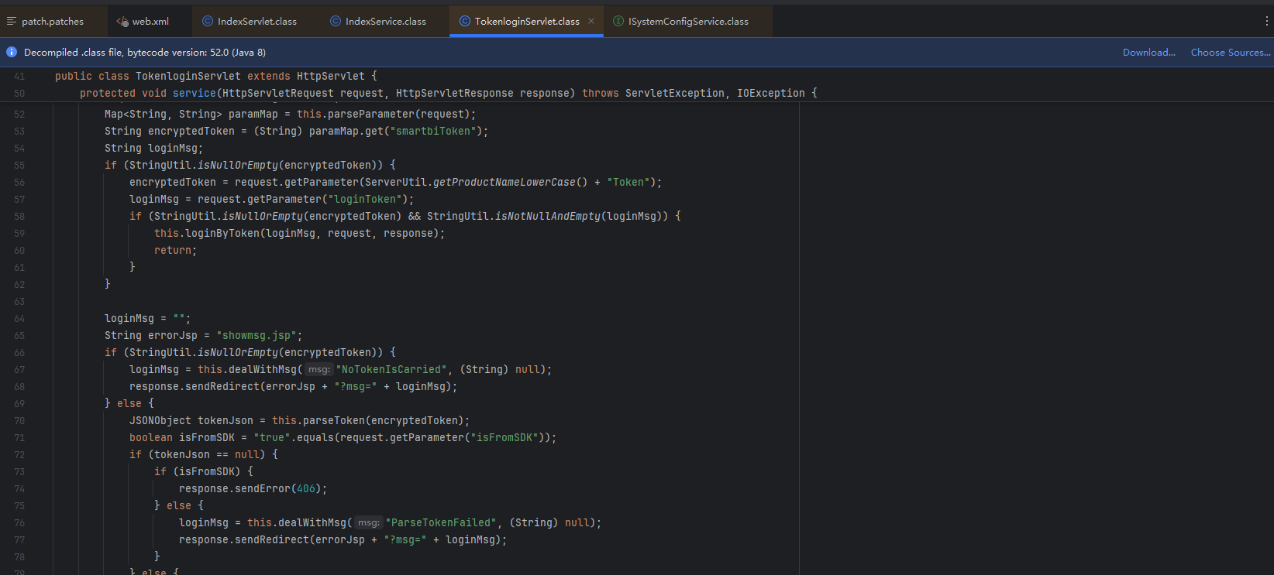Switch to the web.xml tab

(x=143, y=21)
